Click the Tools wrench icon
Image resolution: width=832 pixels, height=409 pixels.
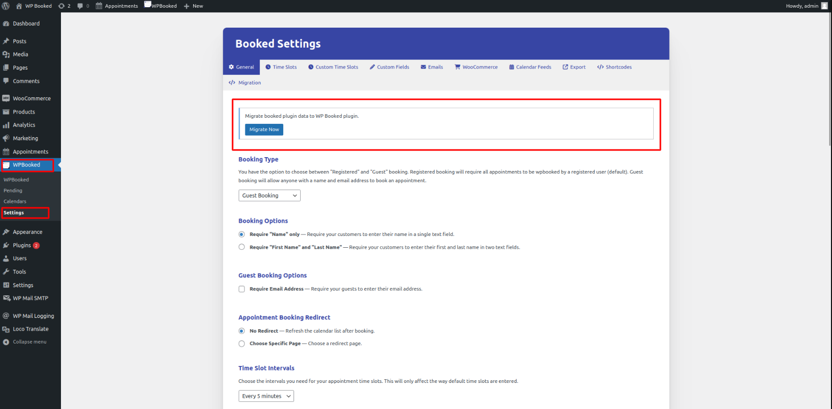pyautogui.click(x=6, y=272)
